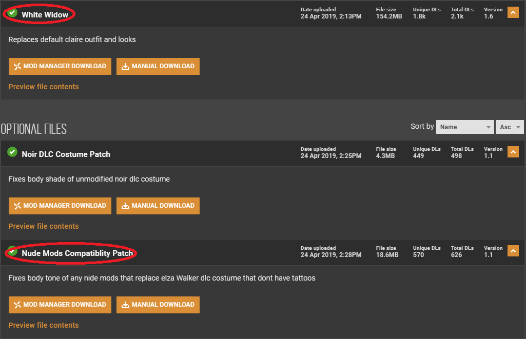Click upload date 24 Apr 2019, 2:25PM

tap(331, 156)
